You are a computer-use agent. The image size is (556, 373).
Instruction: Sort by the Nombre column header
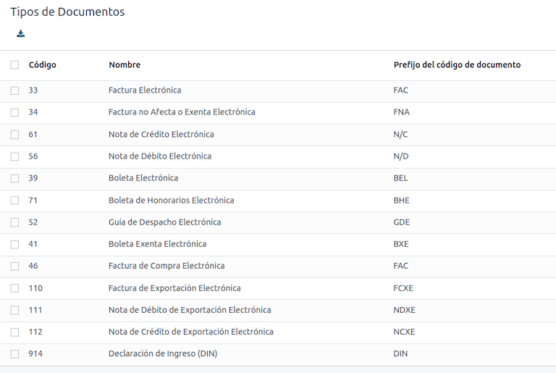(x=125, y=65)
